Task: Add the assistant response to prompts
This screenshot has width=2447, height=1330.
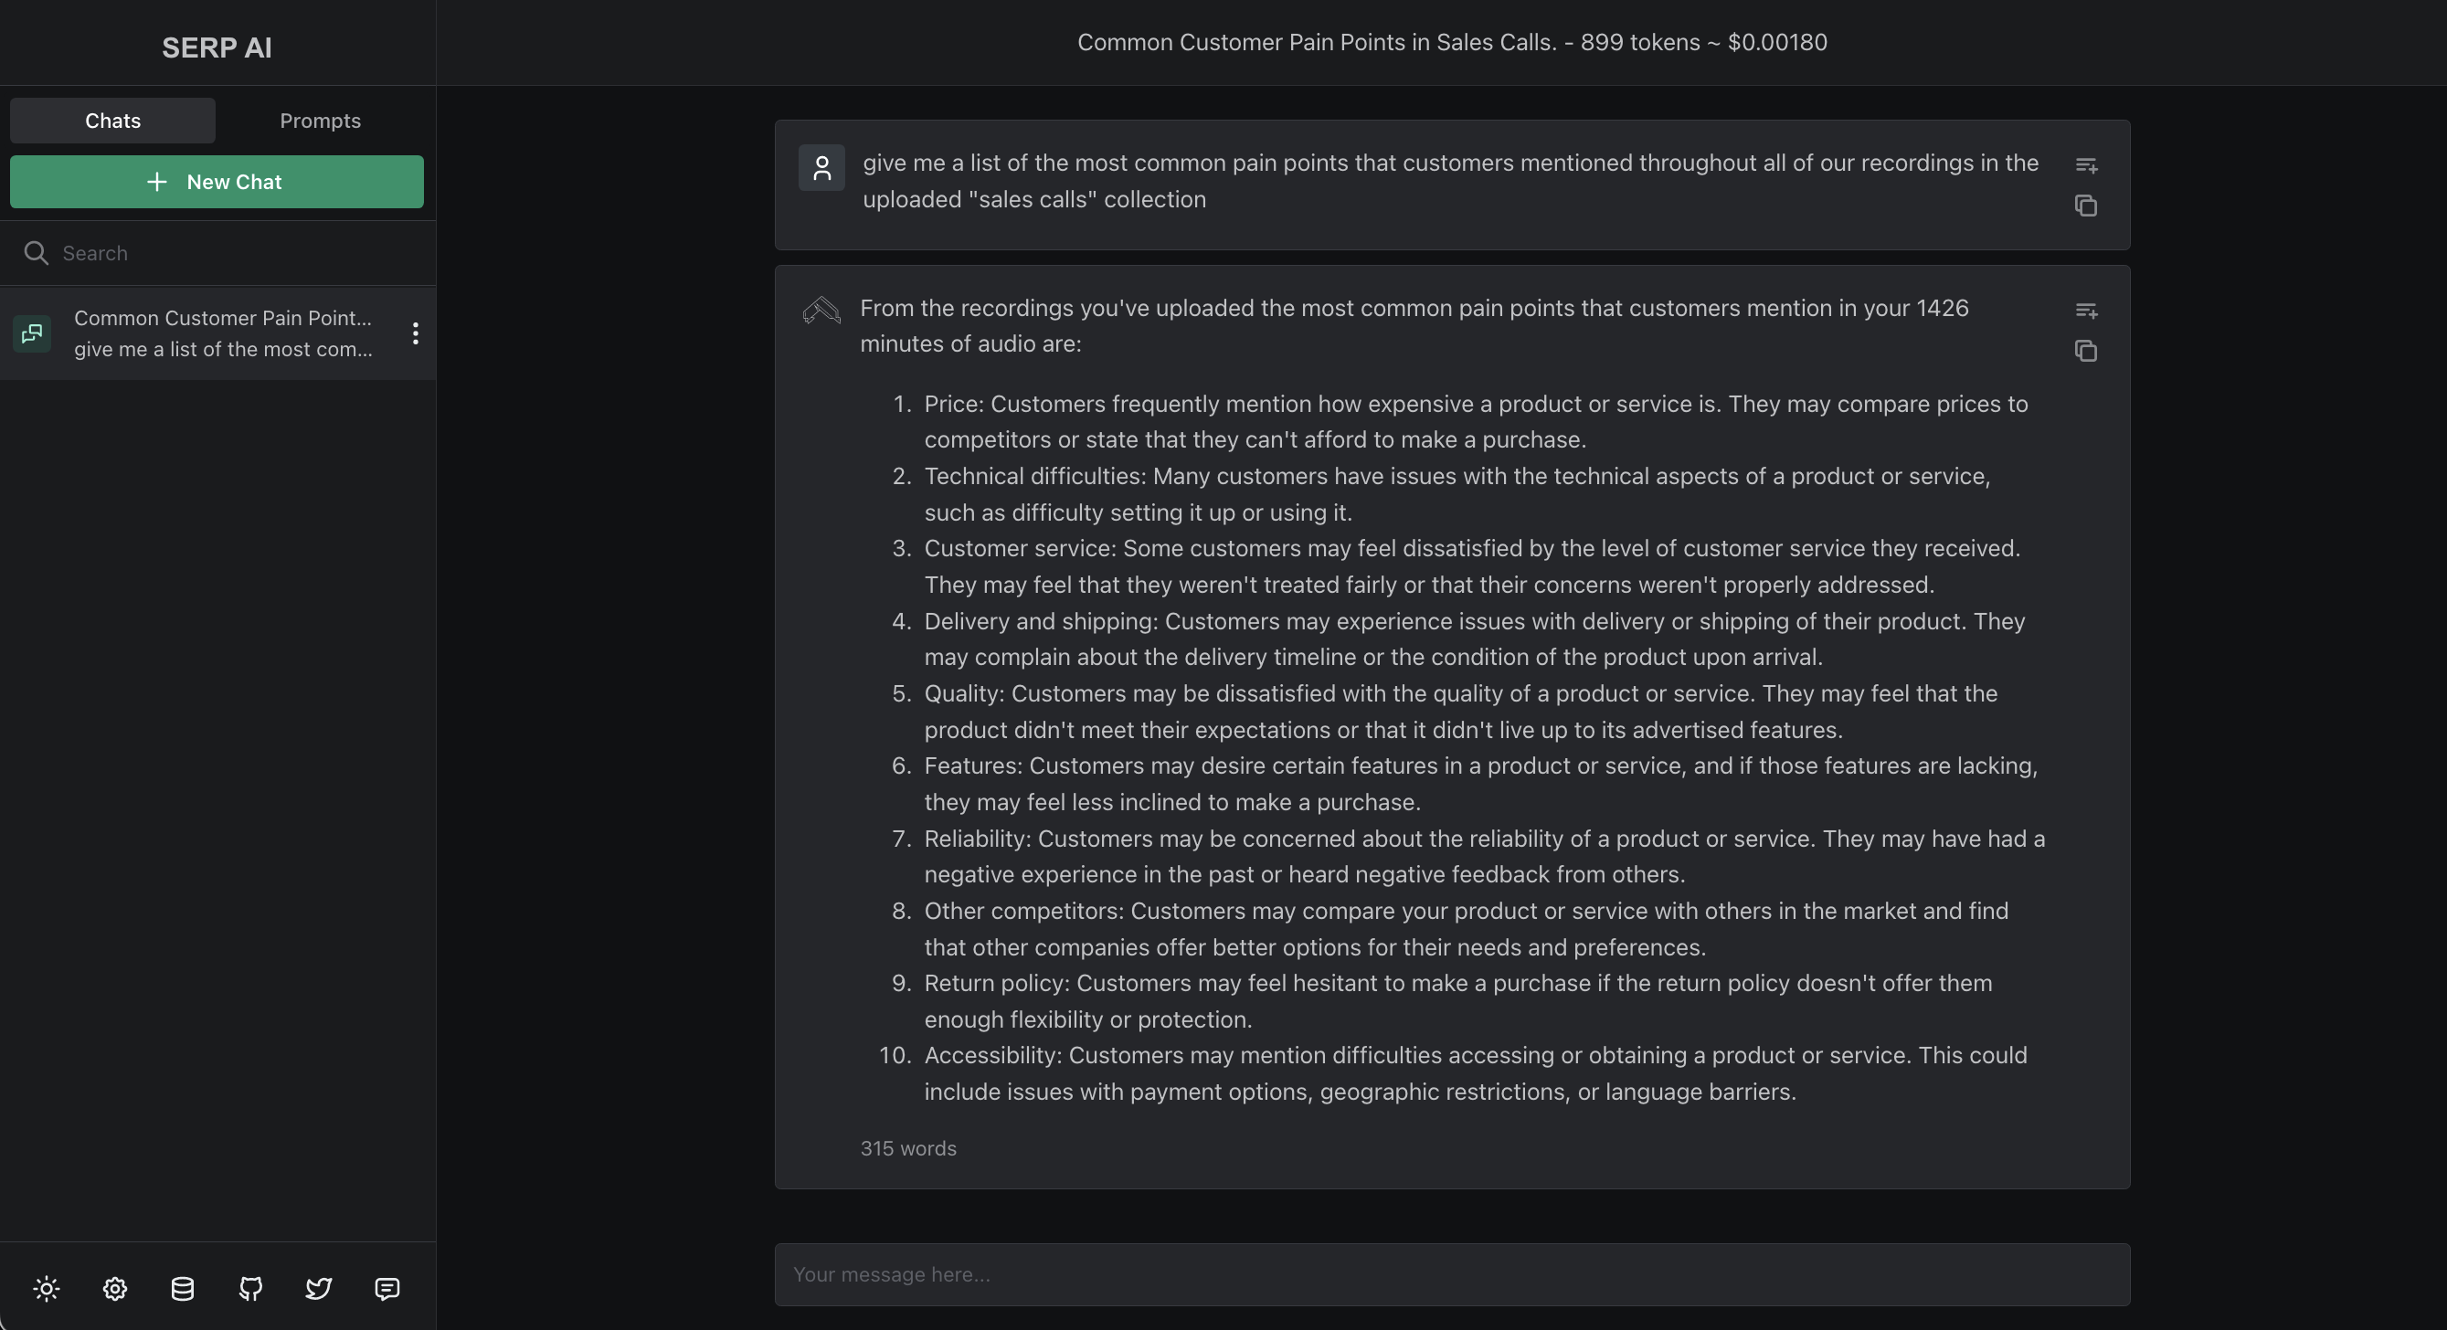Action: click(x=2086, y=311)
